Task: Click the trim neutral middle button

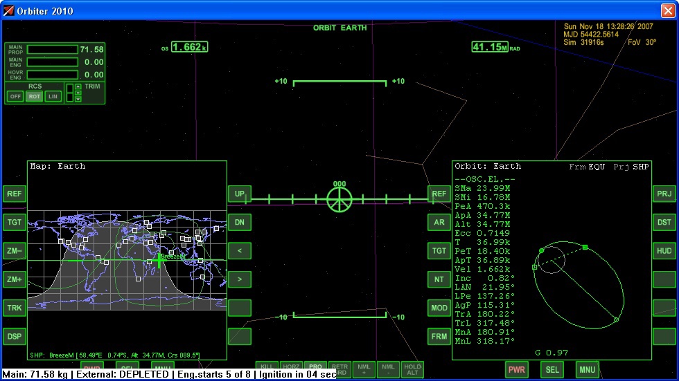Action: 78,93
